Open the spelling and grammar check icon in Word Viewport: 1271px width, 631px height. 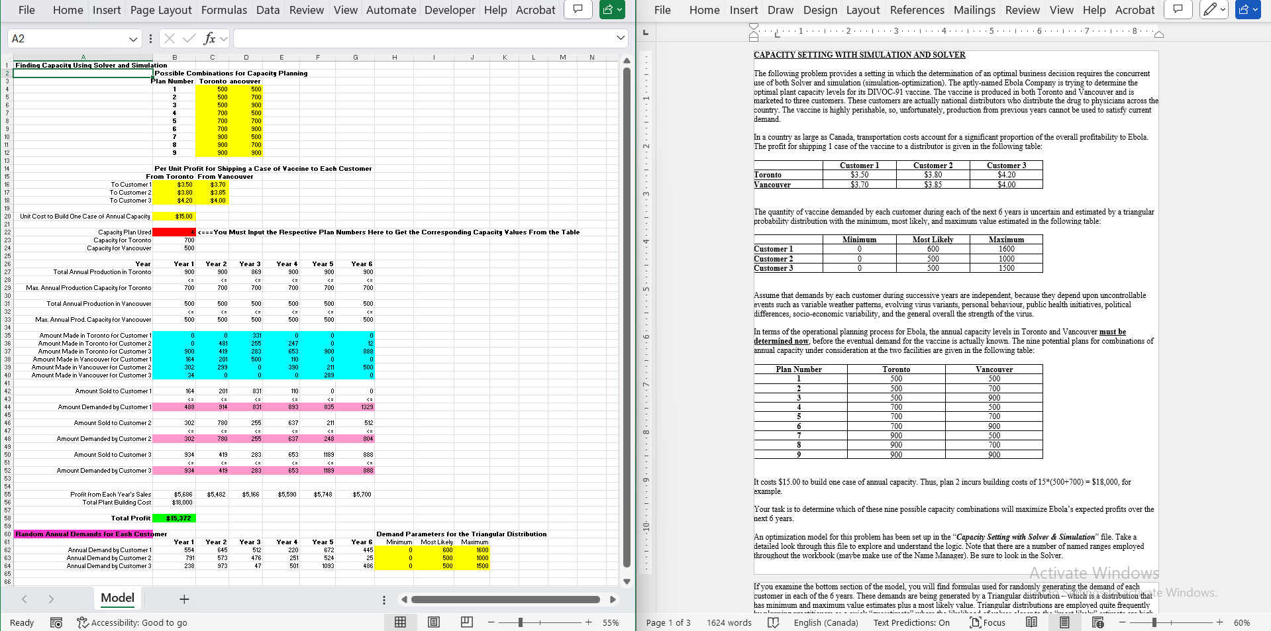(x=773, y=622)
